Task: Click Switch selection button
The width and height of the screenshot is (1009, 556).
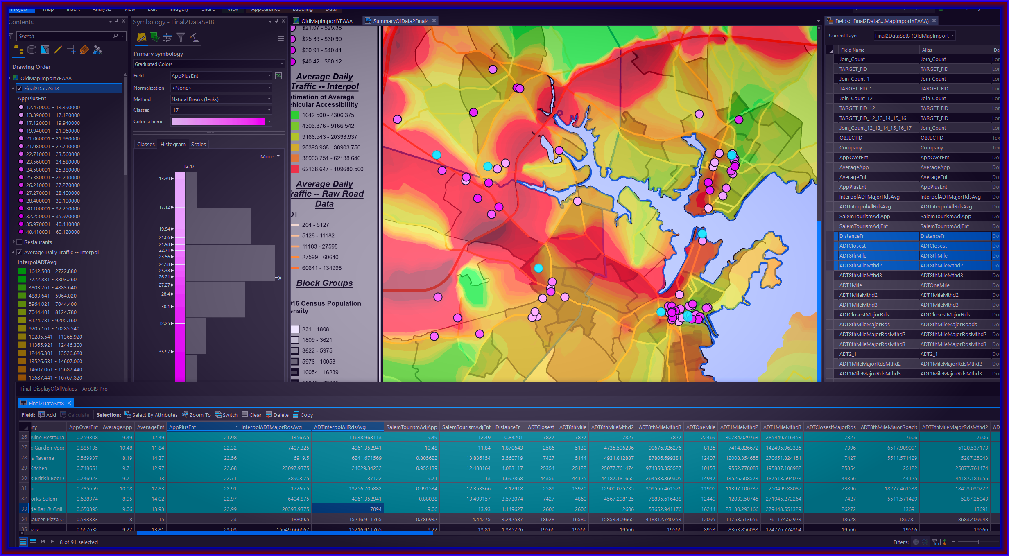Action: [226, 415]
